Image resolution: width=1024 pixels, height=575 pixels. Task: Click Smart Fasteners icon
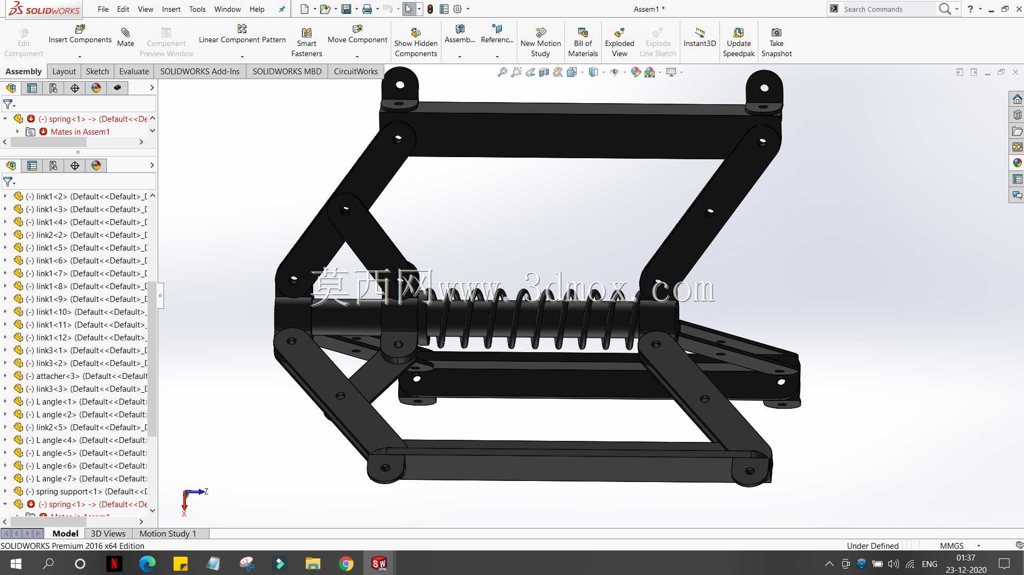pyautogui.click(x=306, y=43)
